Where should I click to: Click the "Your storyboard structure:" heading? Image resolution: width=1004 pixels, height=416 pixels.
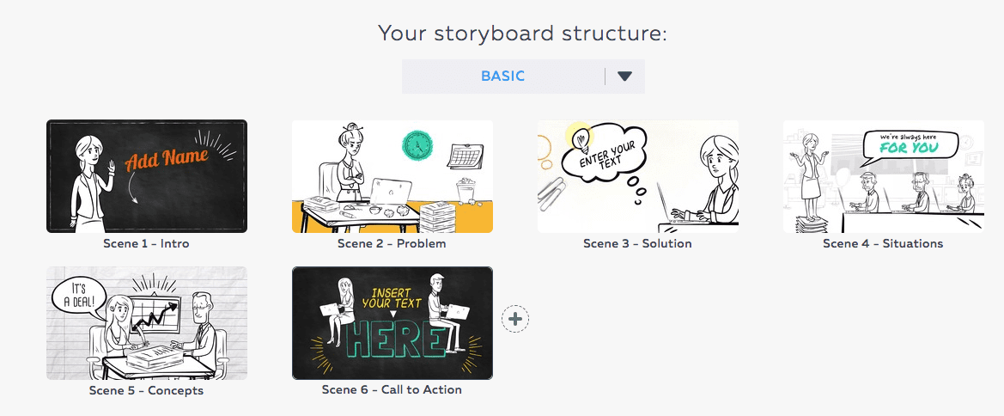click(x=523, y=34)
